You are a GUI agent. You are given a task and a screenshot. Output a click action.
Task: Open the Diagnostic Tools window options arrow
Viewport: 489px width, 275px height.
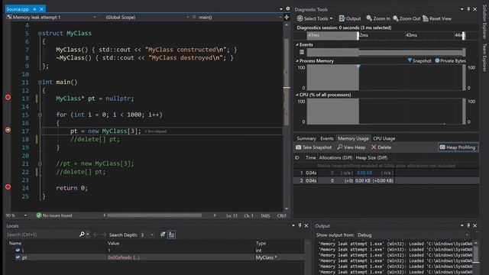(x=461, y=9)
